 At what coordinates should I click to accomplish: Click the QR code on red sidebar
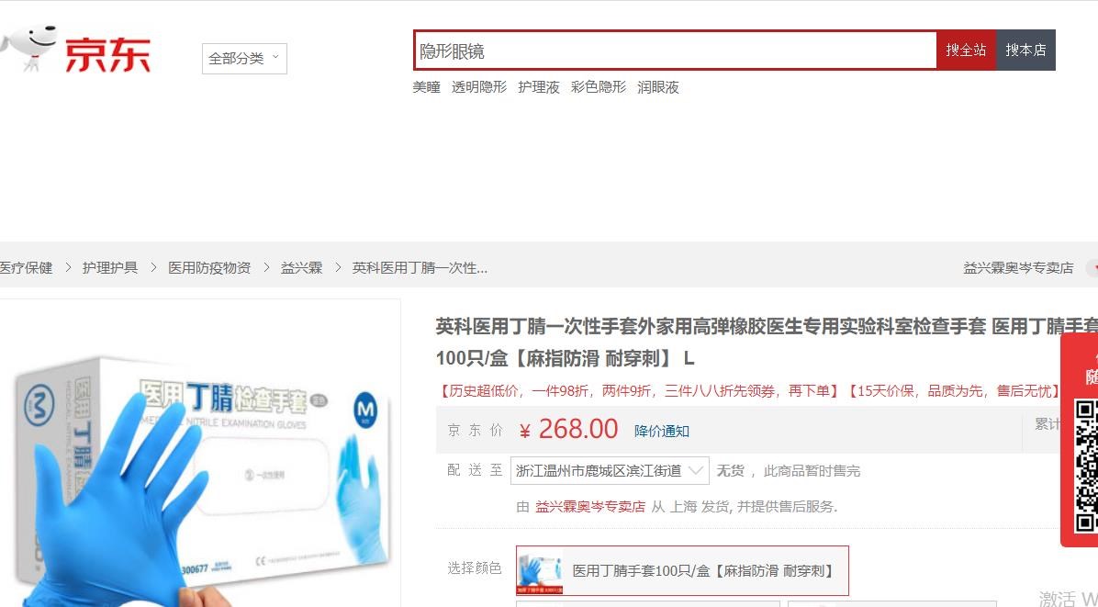coord(1086,467)
